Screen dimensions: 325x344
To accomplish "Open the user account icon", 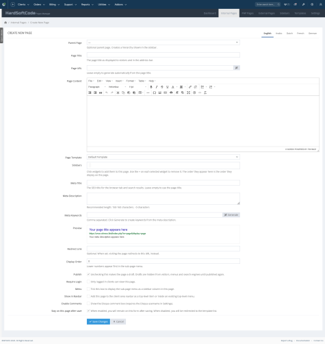I will point(320,4).
